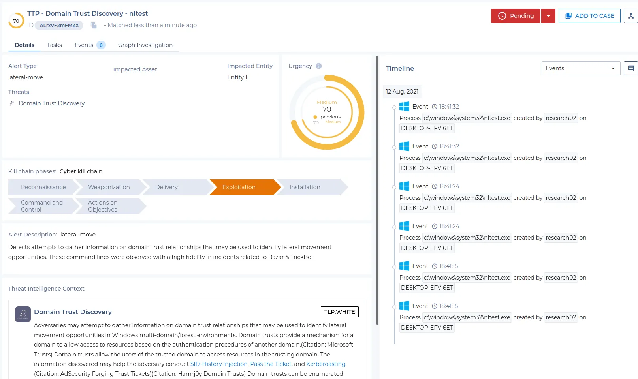Click Windows icon of first 18:41:32 event
Screen dimensions: 638x379
(x=404, y=107)
